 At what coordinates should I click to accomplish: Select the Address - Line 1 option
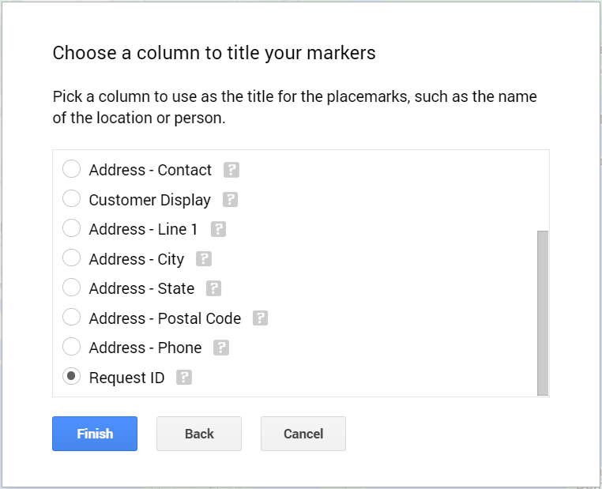72,229
